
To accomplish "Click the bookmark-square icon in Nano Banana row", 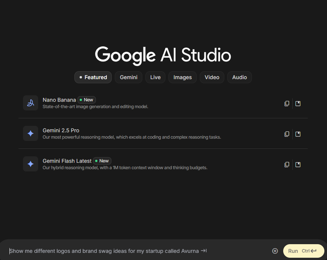I will 298,104.
